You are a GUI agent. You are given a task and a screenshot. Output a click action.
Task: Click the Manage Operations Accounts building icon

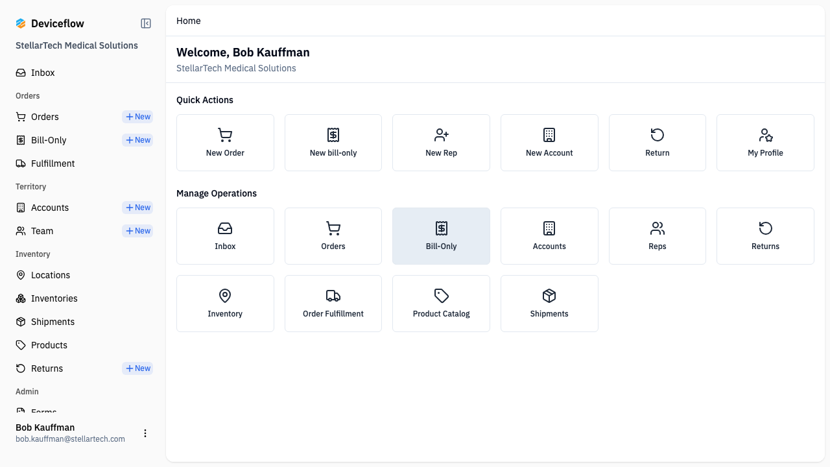click(549, 228)
